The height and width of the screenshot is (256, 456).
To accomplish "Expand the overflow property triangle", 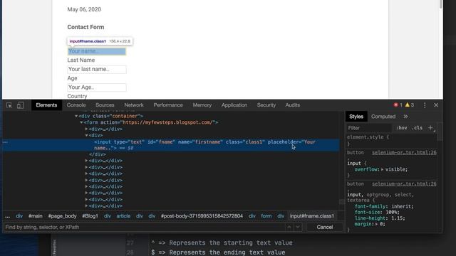I will (x=382, y=169).
